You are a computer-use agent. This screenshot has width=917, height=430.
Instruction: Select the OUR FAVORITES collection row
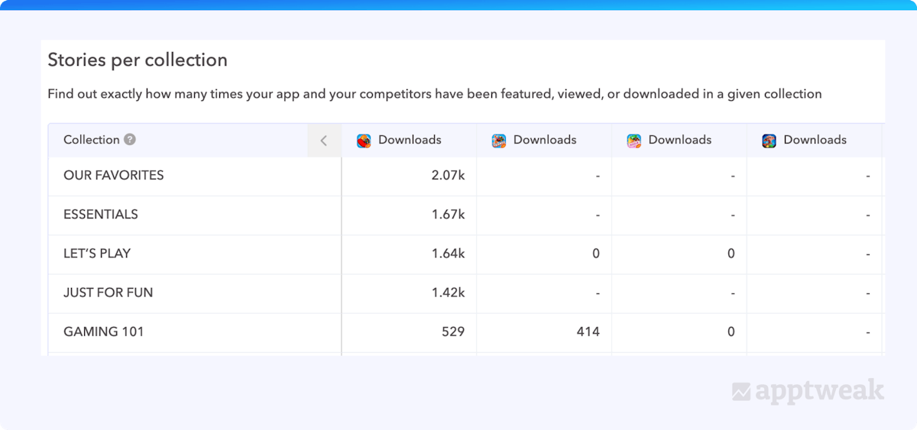[114, 175]
